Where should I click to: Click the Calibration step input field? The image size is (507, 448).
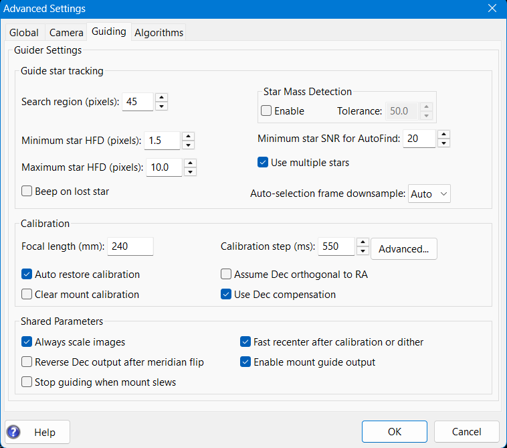(x=336, y=246)
